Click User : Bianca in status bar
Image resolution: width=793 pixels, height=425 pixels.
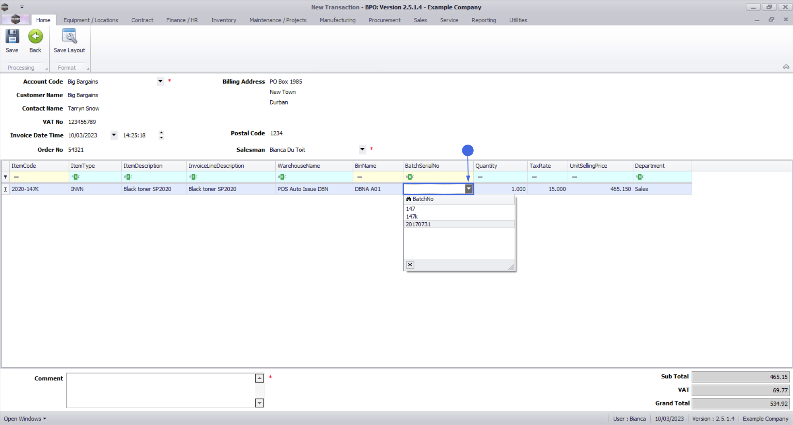tap(629, 419)
